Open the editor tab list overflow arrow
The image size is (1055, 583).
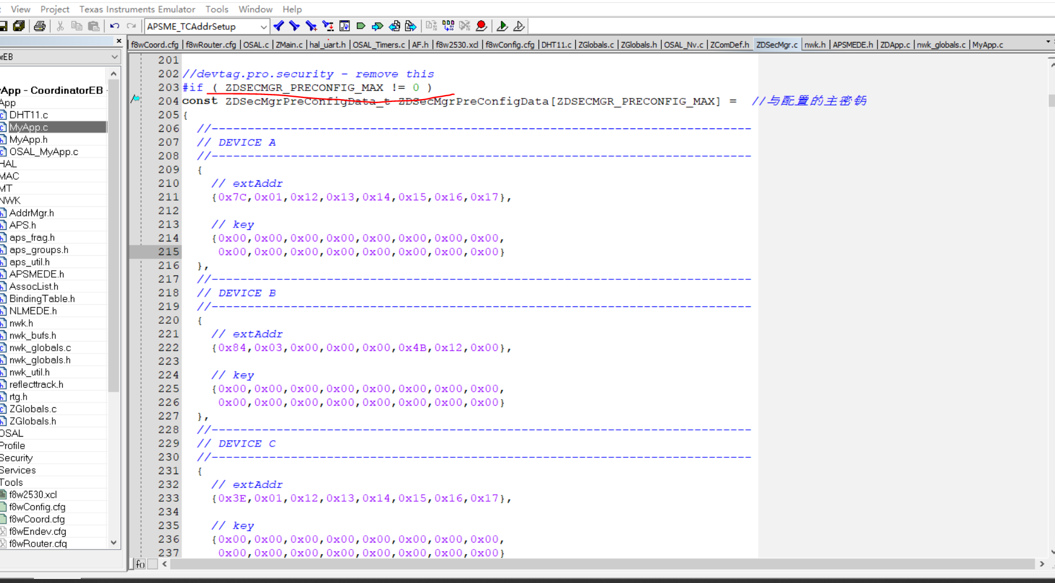(x=1048, y=42)
